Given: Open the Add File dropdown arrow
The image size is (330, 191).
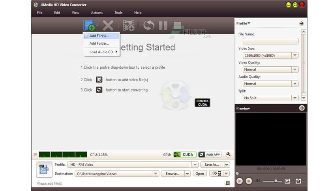Looking at the screenshot, I should tap(97, 25).
